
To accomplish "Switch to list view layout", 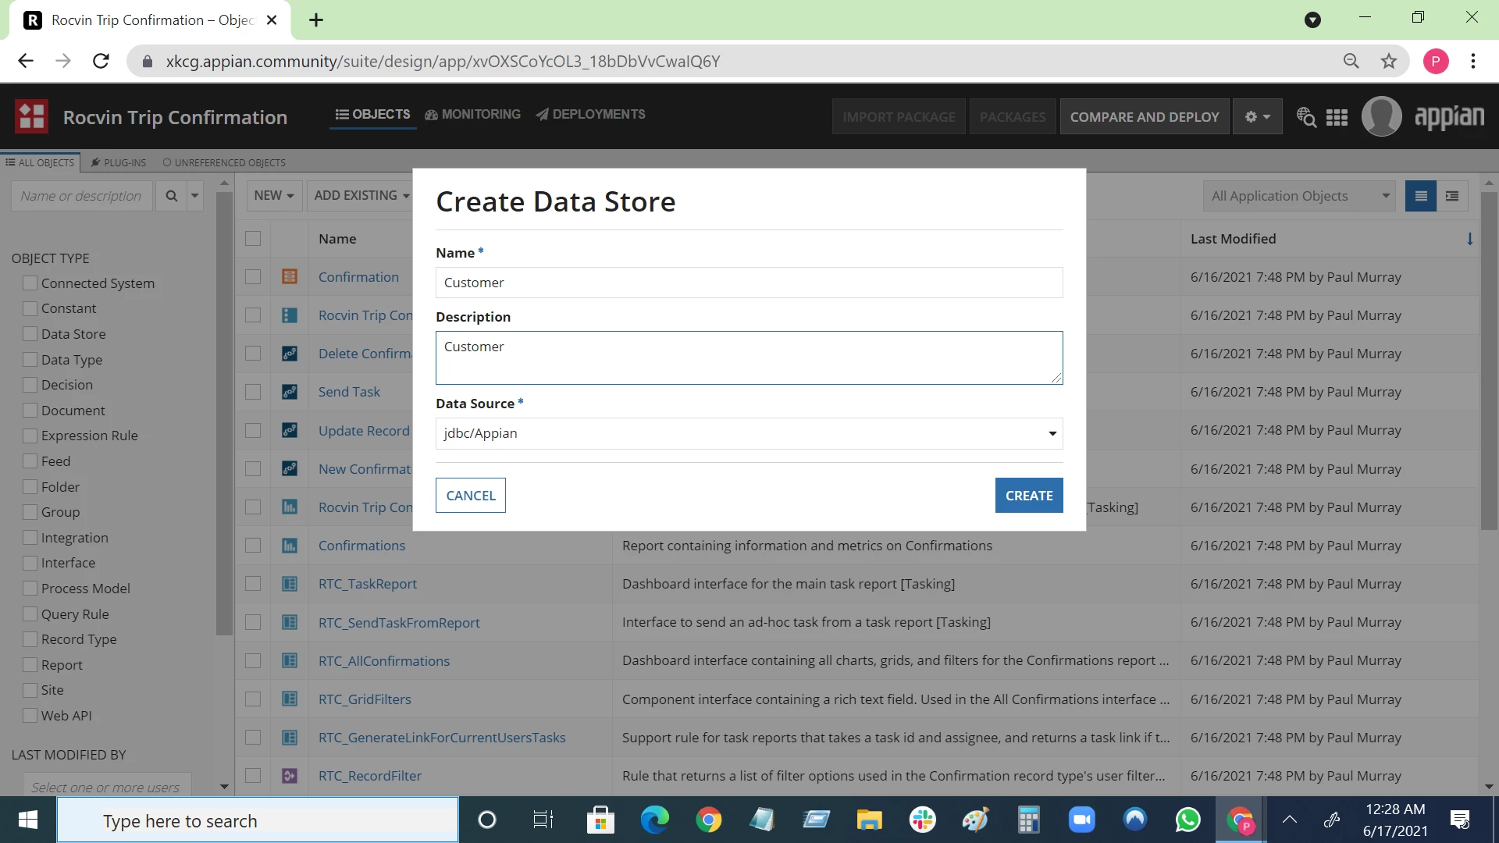I will click(x=1421, y=196).
